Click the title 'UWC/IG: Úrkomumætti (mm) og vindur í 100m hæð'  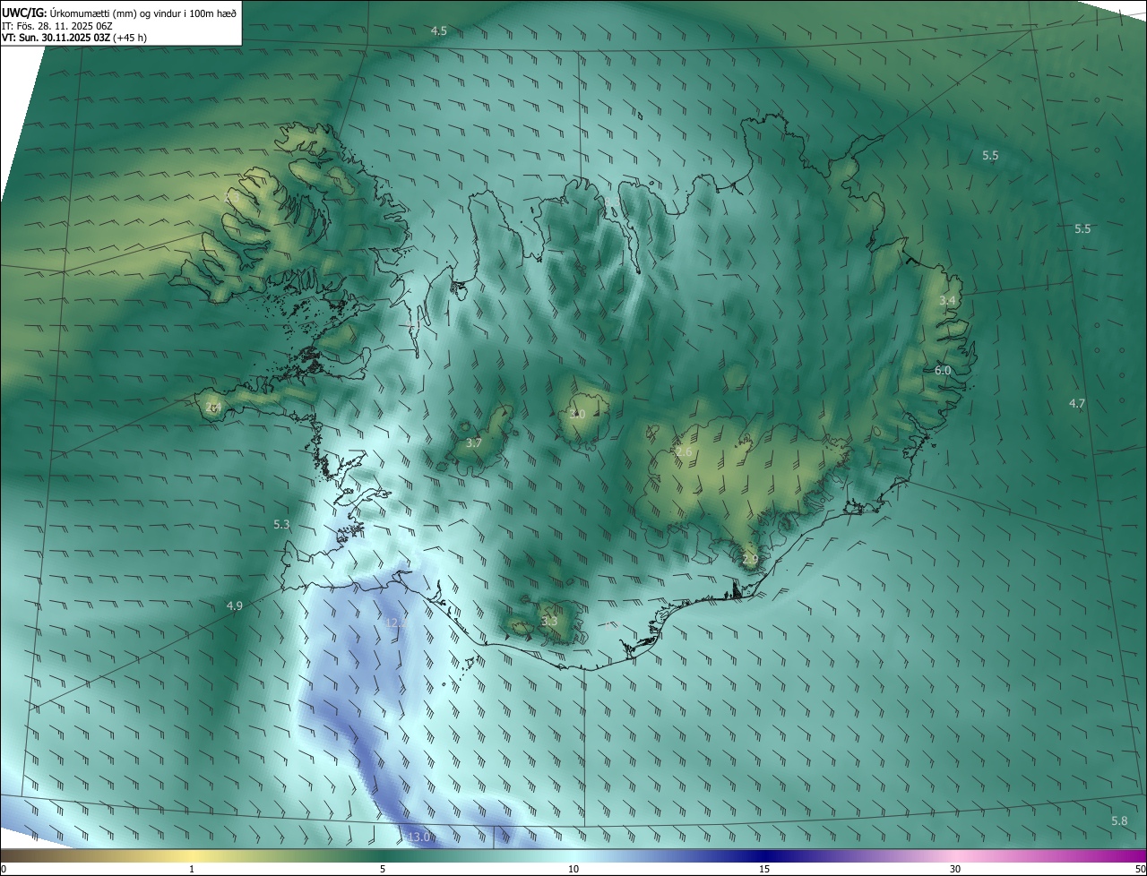point(119,13)
